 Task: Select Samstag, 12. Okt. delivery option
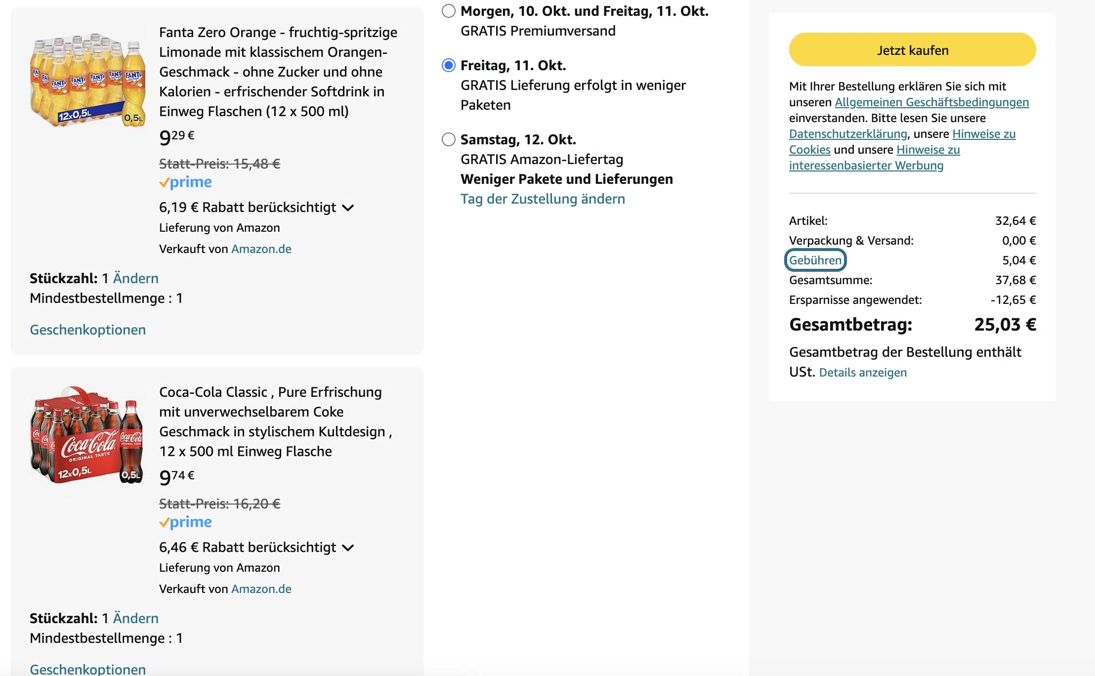[449, 139]
